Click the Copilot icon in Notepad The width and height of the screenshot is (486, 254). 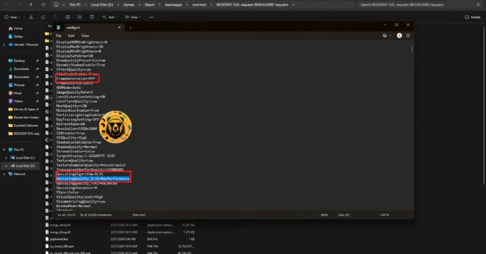tap(384, 36)
